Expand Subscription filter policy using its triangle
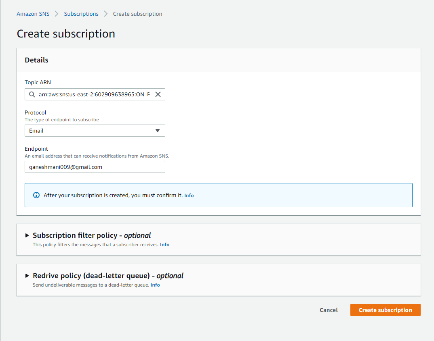 click(27, 235)
